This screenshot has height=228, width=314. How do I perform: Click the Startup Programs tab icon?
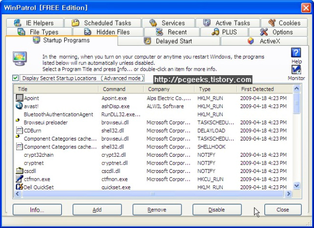tap(36, 40)
